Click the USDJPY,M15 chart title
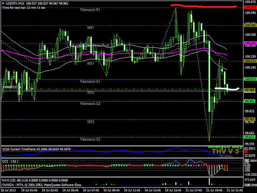Viewport: 257px width, 193px height. click(15, 3)
